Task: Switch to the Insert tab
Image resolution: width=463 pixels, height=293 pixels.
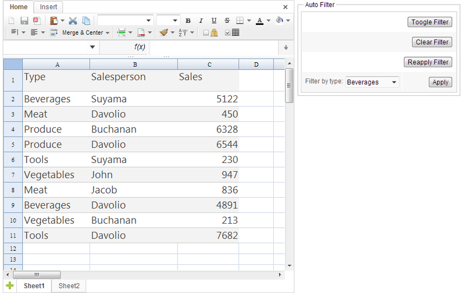Action: 49,7
